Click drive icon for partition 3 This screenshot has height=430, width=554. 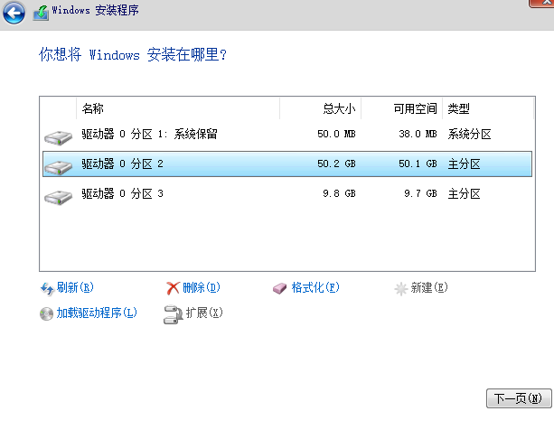tap(59, 195)
